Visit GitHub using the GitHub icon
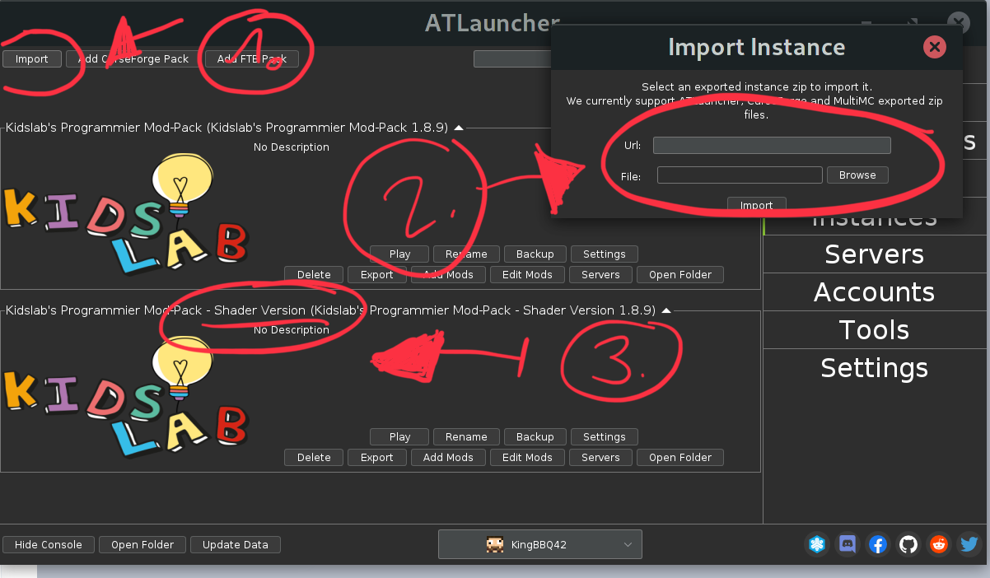 tap(908, 544)
